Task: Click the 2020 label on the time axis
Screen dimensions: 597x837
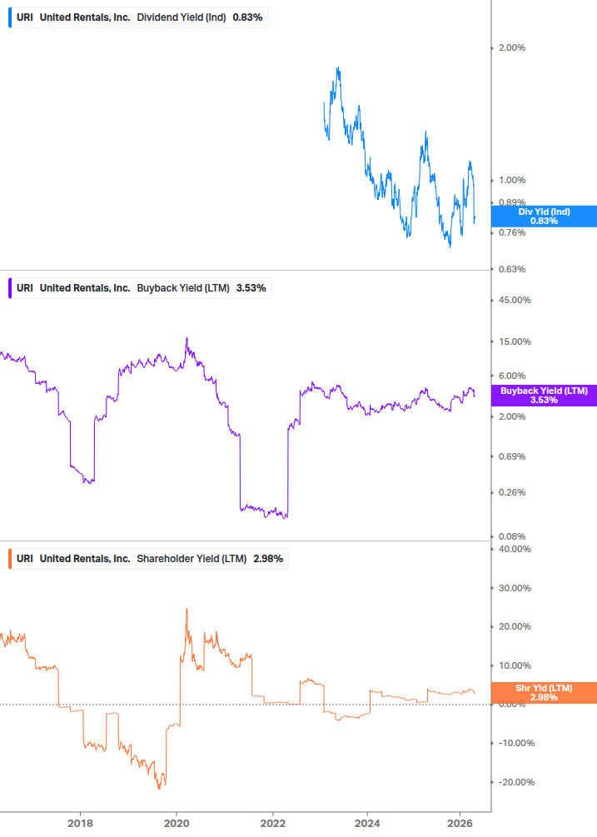Action: pyautogui.click(x=177, y=824)
